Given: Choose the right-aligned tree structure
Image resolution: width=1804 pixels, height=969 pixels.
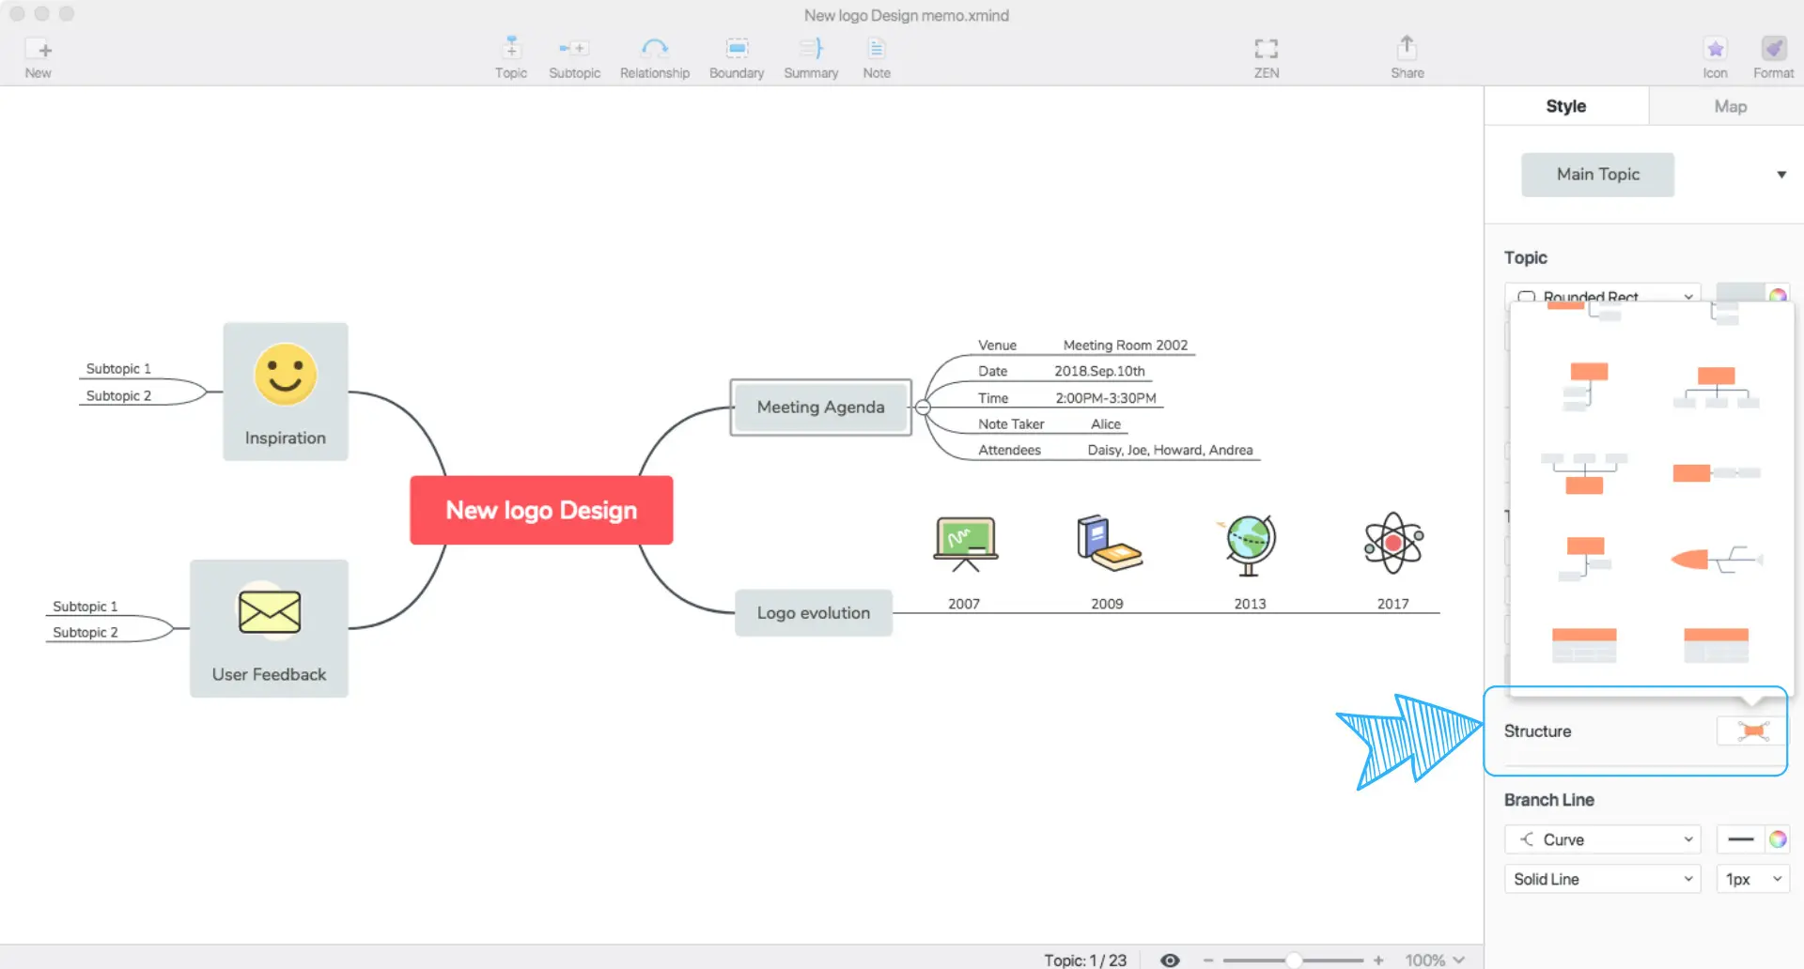Looking at the screenshot, I should [1585, 559].
